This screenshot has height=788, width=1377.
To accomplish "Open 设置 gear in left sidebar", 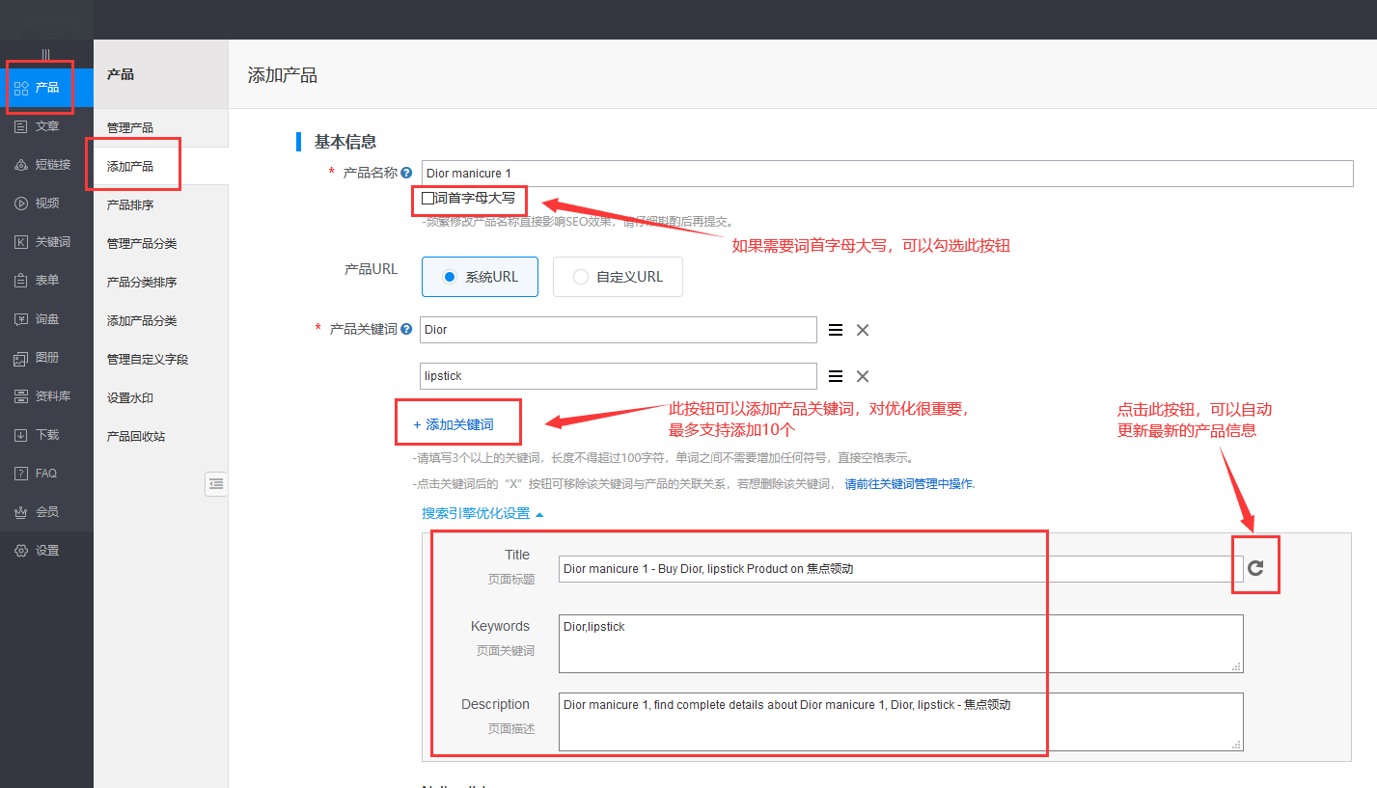I will [x=46, y=550].
